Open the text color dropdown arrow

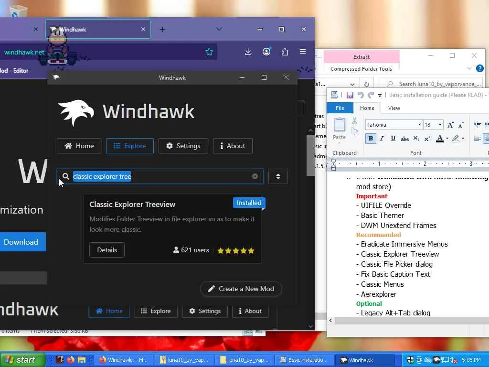447,138
